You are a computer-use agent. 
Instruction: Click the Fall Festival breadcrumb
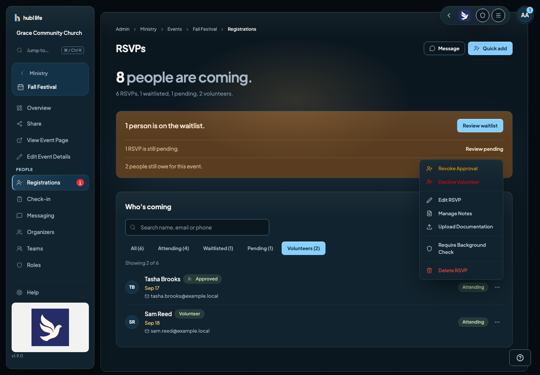tap(205, 29)
